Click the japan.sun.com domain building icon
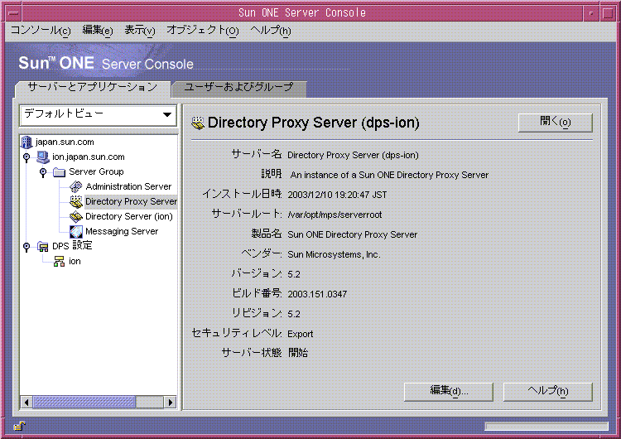621x439 pixels. click(26, 142)
